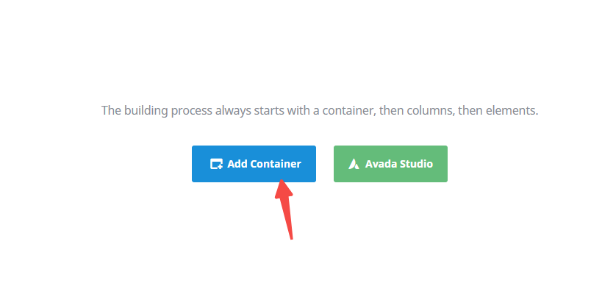Click the Avada logo icon

[354, 164]
